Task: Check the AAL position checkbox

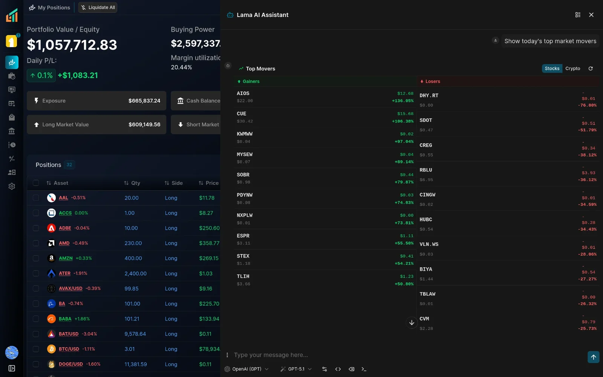Action: click(36, 198)
